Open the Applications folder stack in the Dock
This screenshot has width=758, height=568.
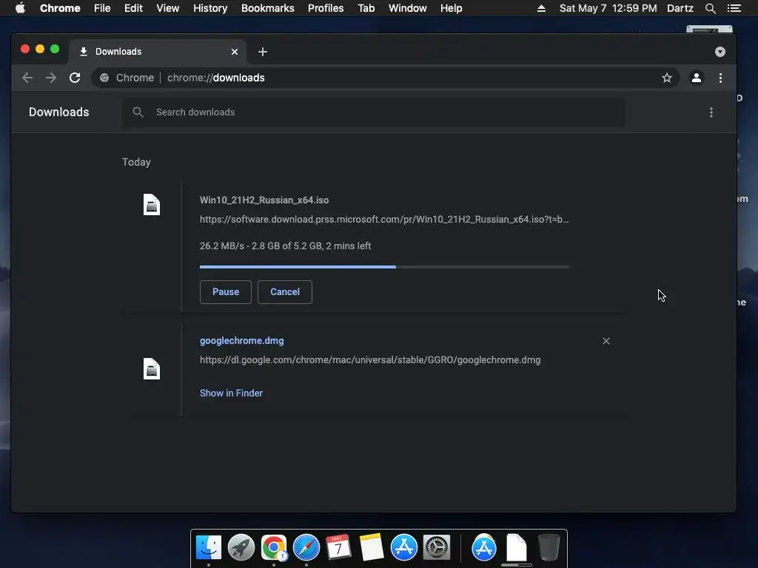point(484,547)
